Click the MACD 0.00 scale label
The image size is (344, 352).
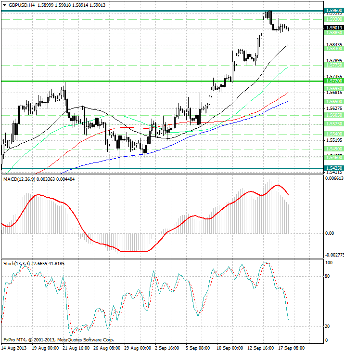(330, 233)
